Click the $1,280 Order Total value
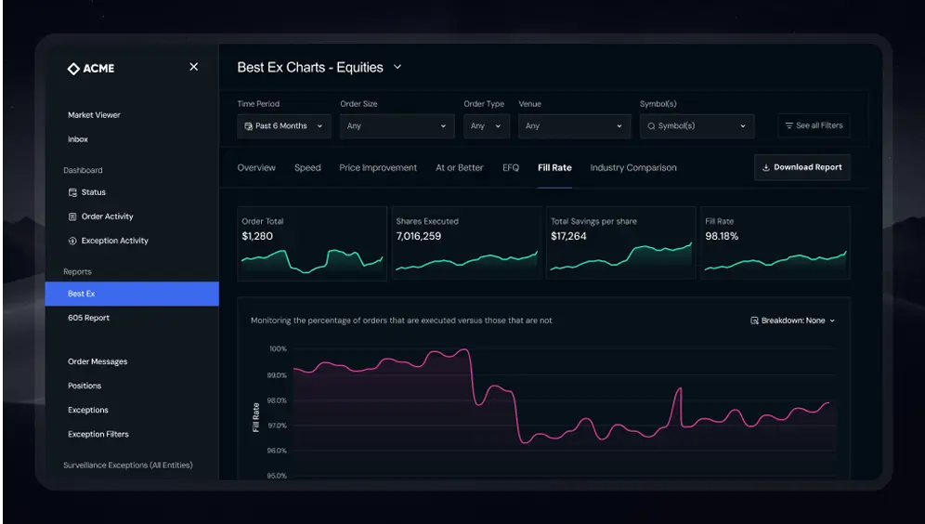Screen dimensions: 925x524 [x=257, y=236]
